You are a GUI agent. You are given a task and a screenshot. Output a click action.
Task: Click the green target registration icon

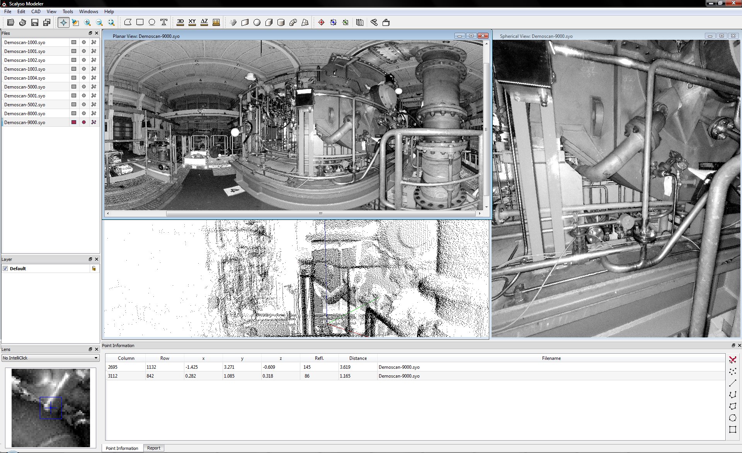tap(345, 22)
